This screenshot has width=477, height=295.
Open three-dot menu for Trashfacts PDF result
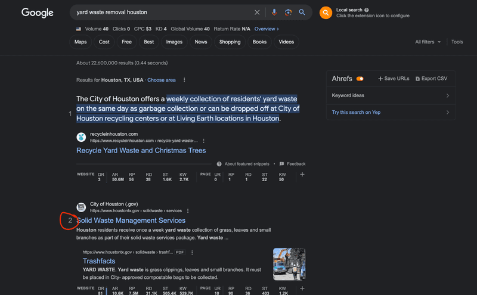click(192, 253)
